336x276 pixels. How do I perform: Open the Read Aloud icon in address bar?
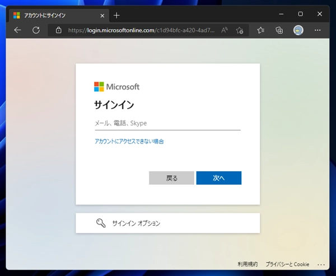click(225, 30)
